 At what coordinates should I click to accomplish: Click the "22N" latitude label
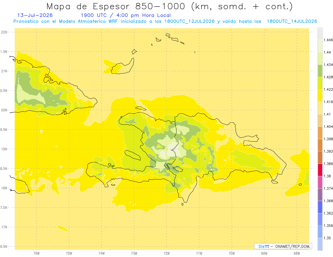click(4, 32)
